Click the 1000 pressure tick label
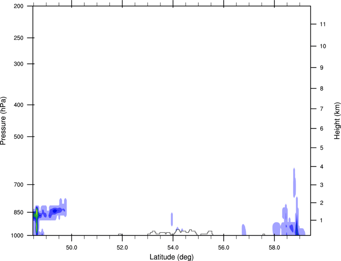Image resolution: width=341 pixels, height=261 pixels. 17,236
